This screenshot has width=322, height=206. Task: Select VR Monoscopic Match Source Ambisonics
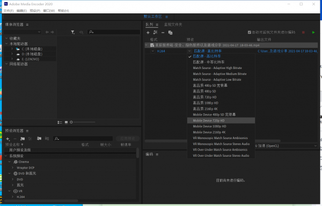pyautogui.click(x=221, y=138)
